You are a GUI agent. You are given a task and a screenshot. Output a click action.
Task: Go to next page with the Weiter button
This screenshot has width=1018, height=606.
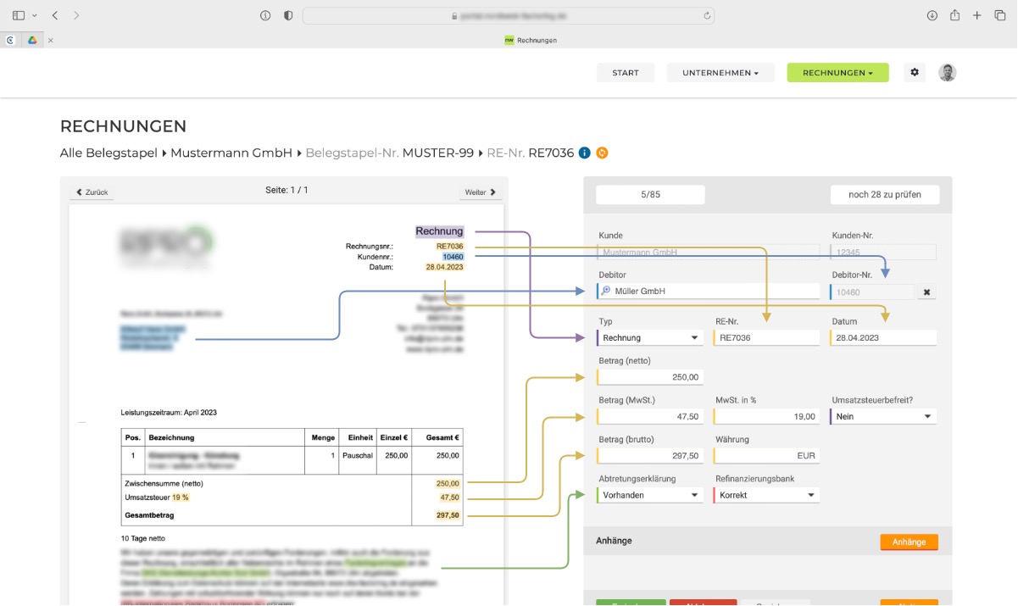480,192
